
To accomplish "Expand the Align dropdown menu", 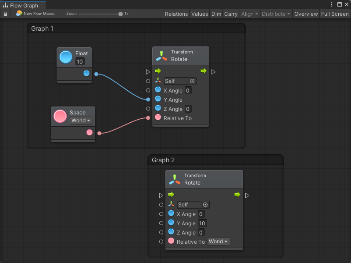I will pyautogui.click(x=250, y=14).
